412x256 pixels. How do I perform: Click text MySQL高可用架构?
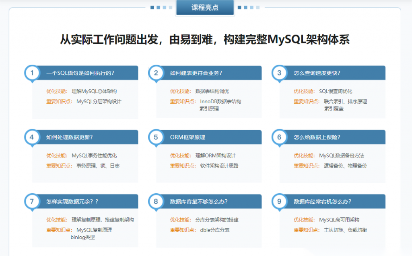pos(339,220)
